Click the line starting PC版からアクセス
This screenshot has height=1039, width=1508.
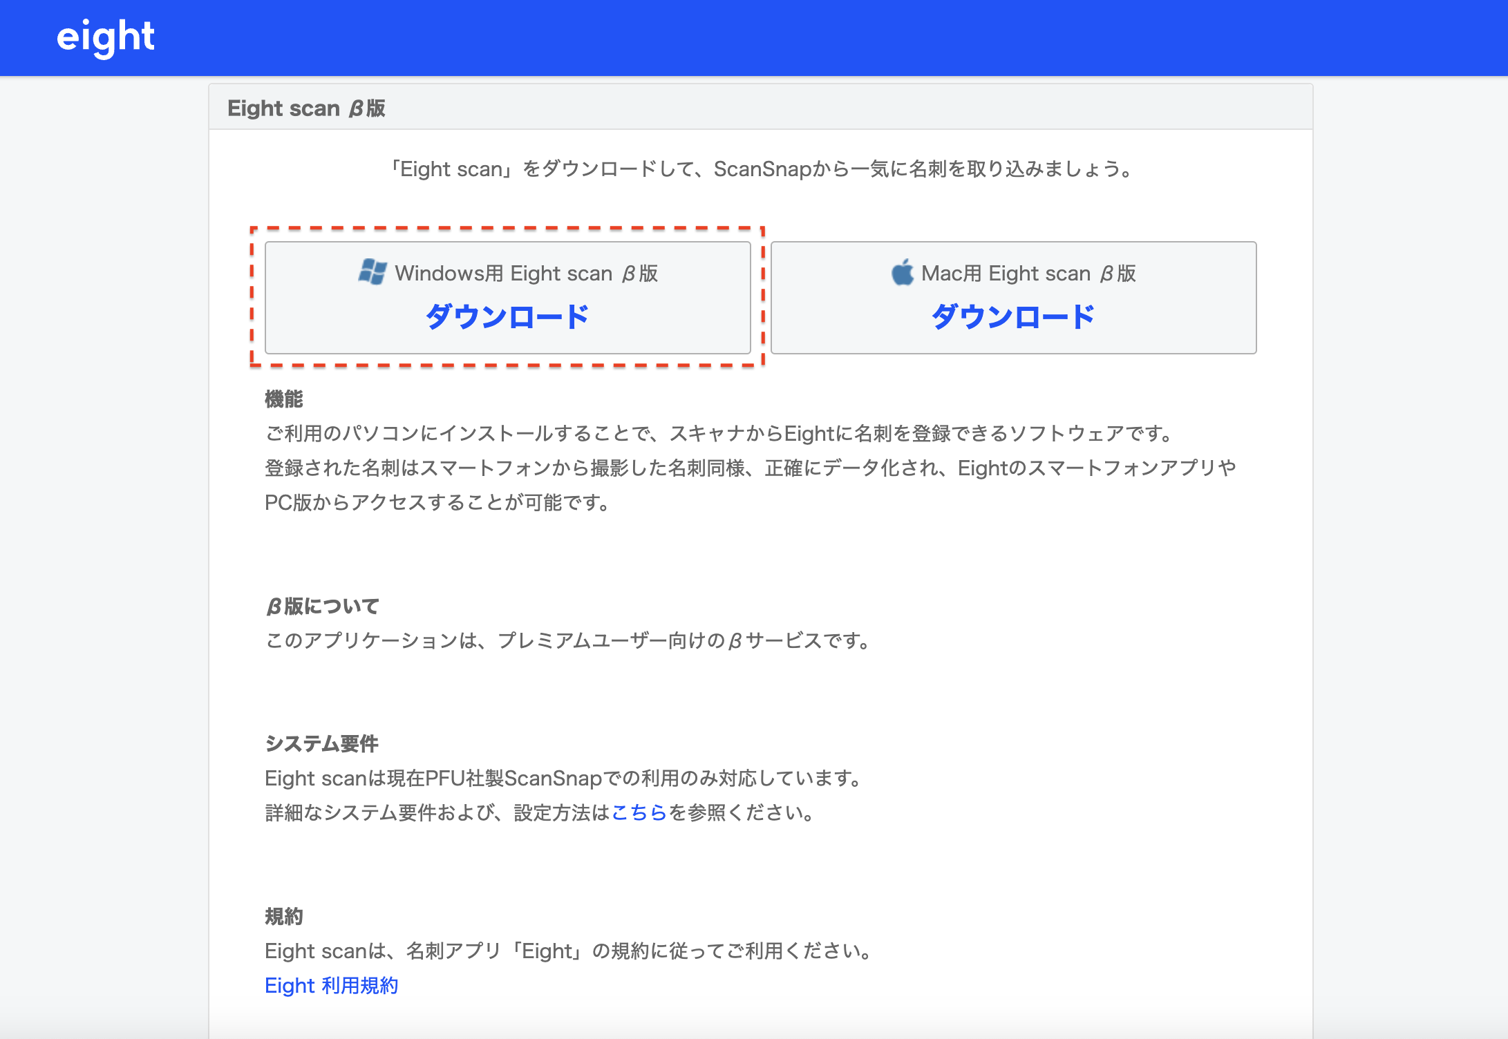click(x=438, y=503)
